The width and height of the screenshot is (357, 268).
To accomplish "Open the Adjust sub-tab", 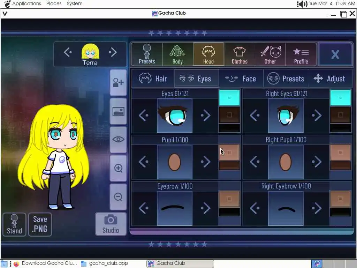I will pyautogui.click(x=330, y=79).
